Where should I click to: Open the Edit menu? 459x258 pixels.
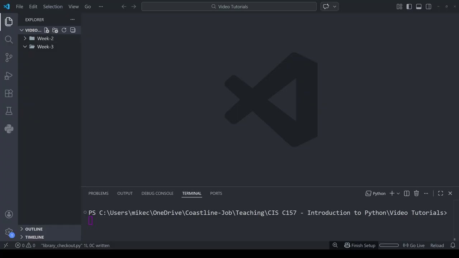pos(33,6)
